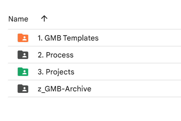Click the green shared folder icon
This screenshot has width=181, height=121.
click(23, 72)
